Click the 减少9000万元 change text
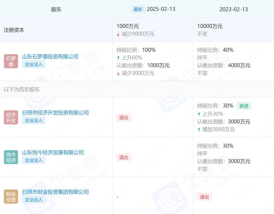Screen dimensions: 274x214 coord(138,34)
